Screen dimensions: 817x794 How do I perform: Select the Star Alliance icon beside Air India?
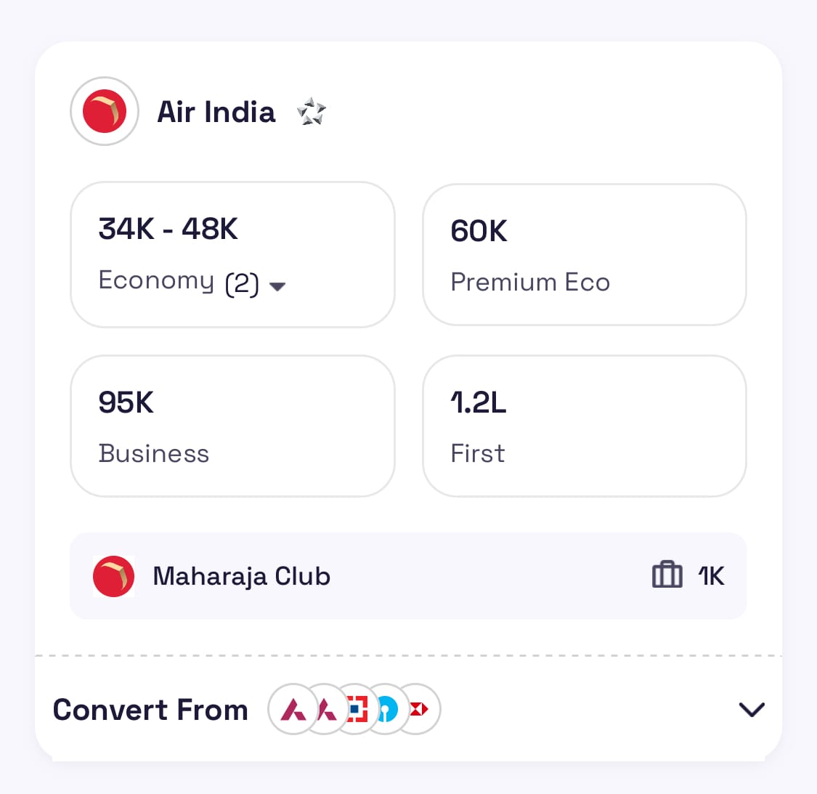(312, 112)
